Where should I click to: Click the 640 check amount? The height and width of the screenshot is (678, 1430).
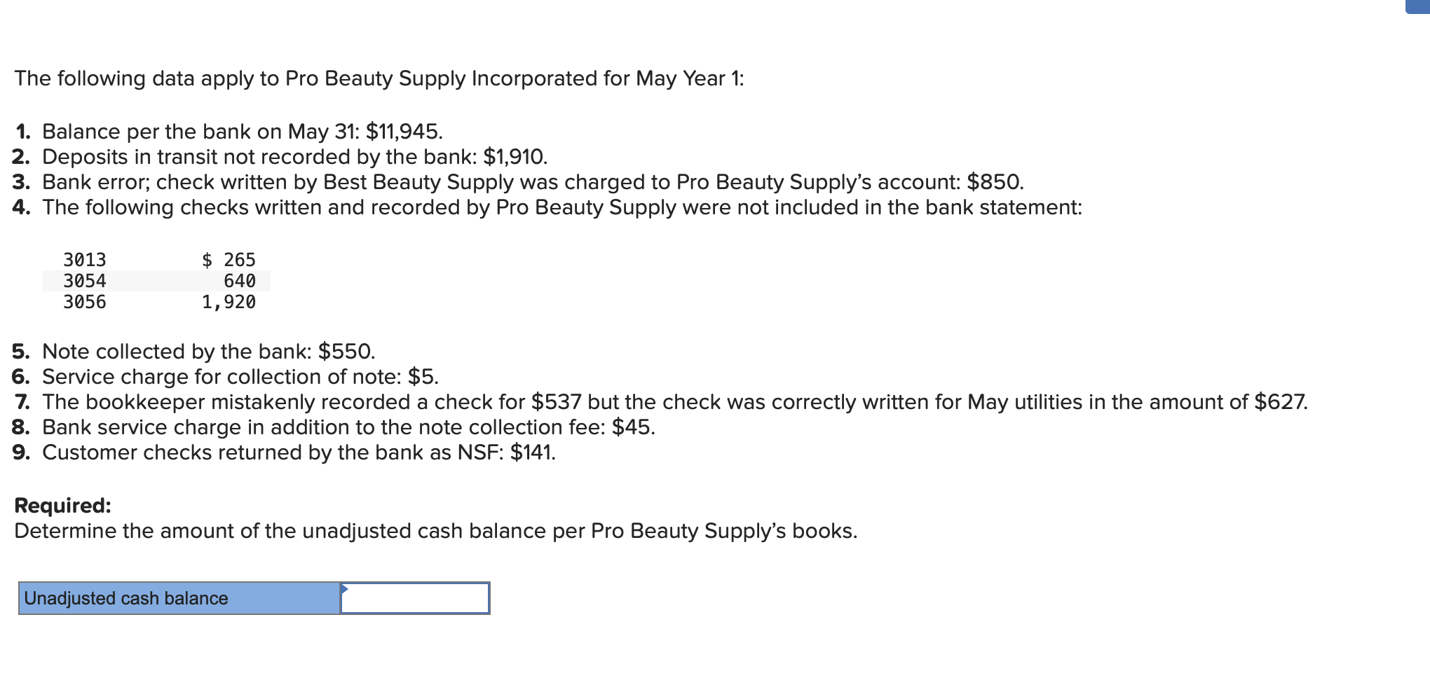click(x=240, y=281)
